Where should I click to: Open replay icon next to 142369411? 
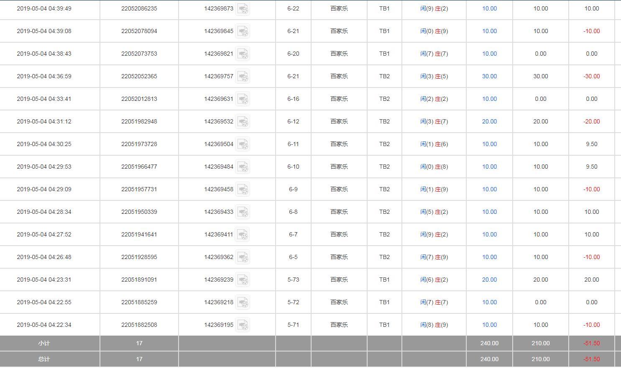[x=243, y=235]
